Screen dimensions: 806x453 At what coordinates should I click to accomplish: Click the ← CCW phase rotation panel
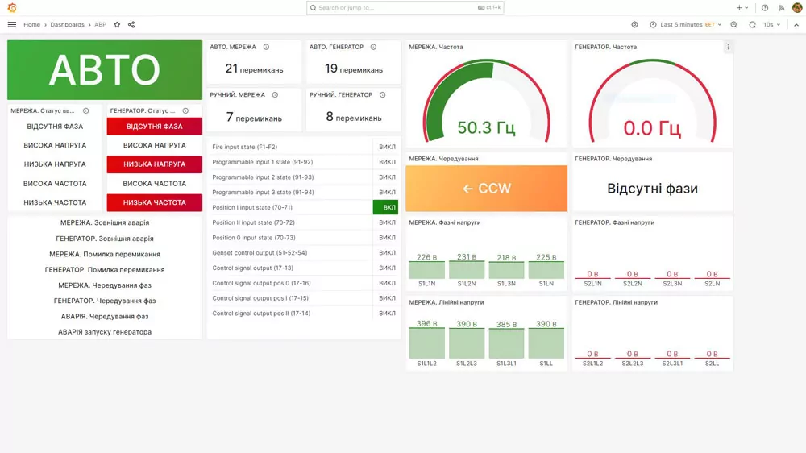point(486,188)
